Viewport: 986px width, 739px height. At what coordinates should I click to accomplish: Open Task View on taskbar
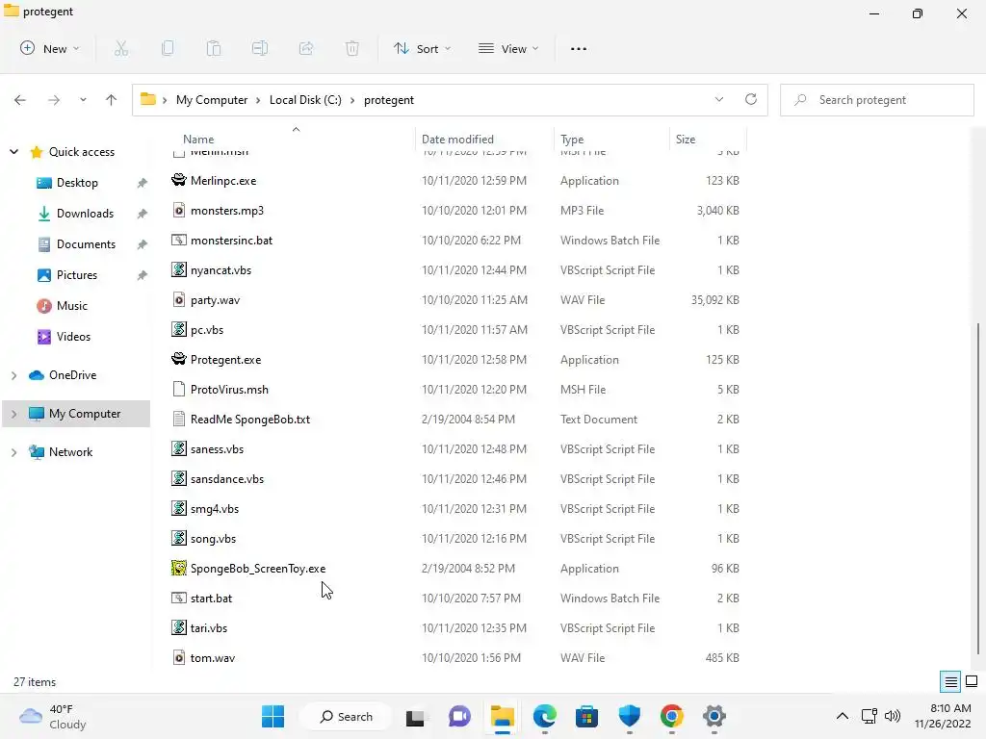pos(415,716)
